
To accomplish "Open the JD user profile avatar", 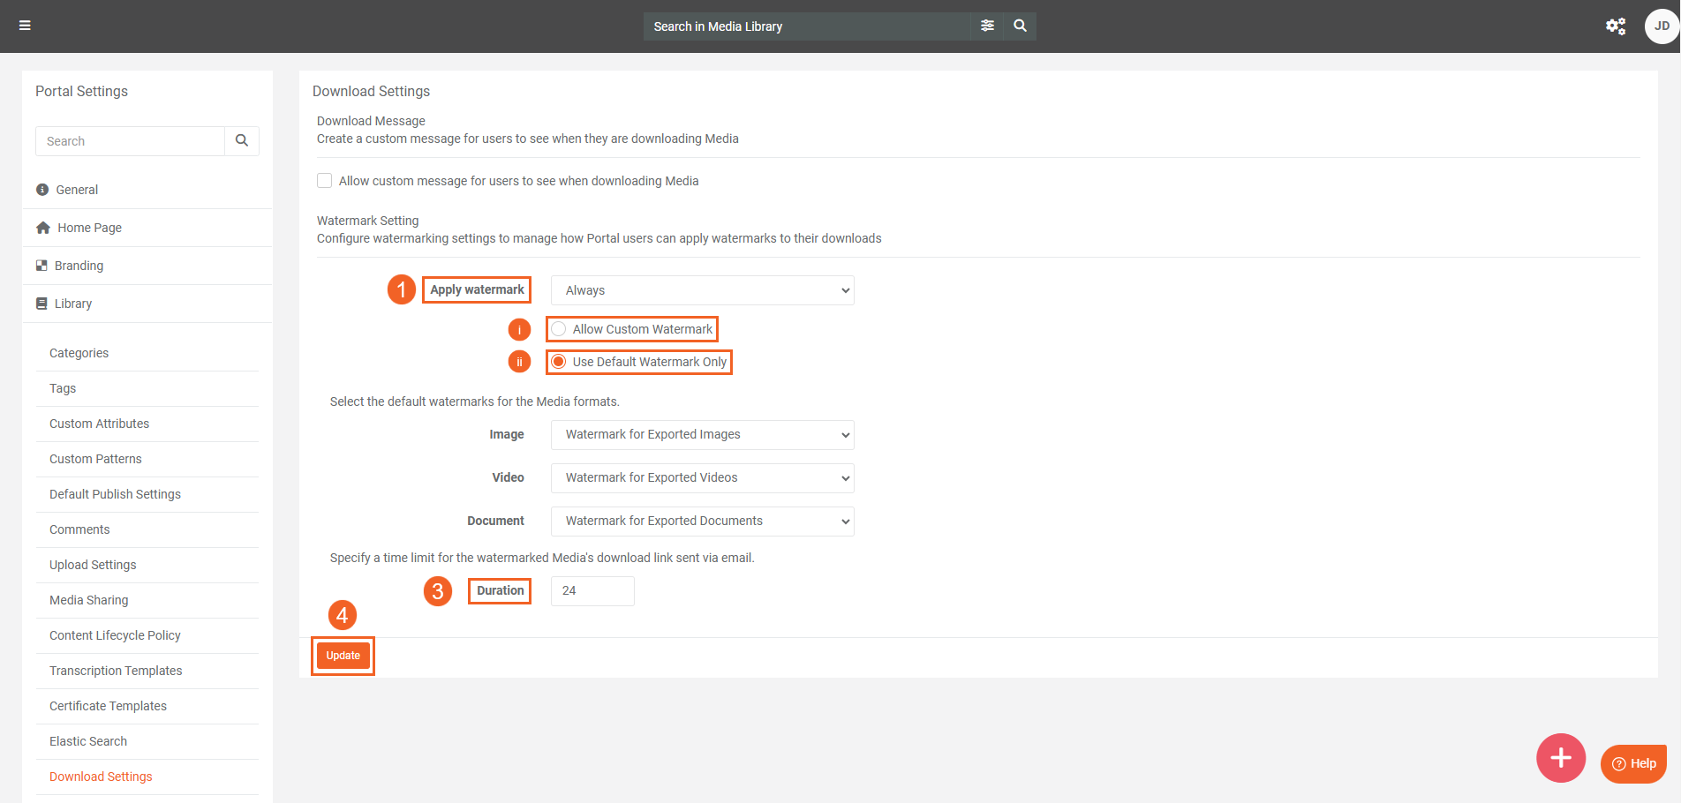I will (x=1661, y=26).
